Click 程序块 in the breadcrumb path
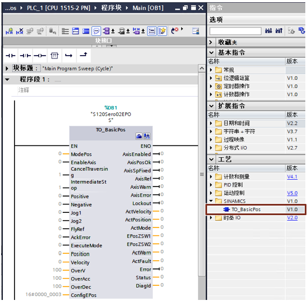307x305 pixels. pyautogui.click(x=111, y=8)
